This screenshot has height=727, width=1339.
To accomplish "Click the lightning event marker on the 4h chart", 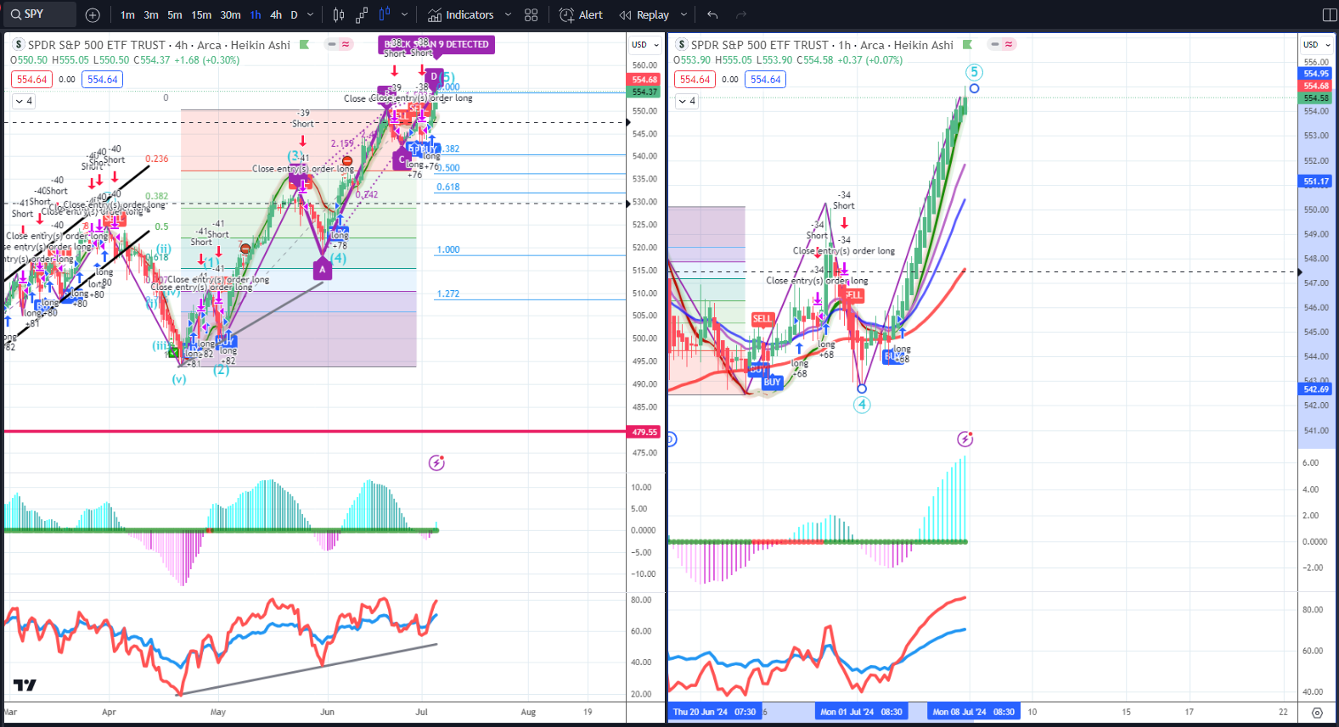I will (436, 462).
